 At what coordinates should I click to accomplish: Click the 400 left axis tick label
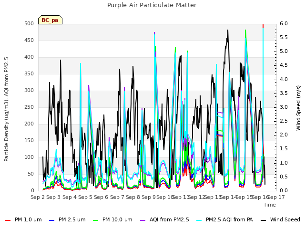pyautogui.click(x=29, y=57)
